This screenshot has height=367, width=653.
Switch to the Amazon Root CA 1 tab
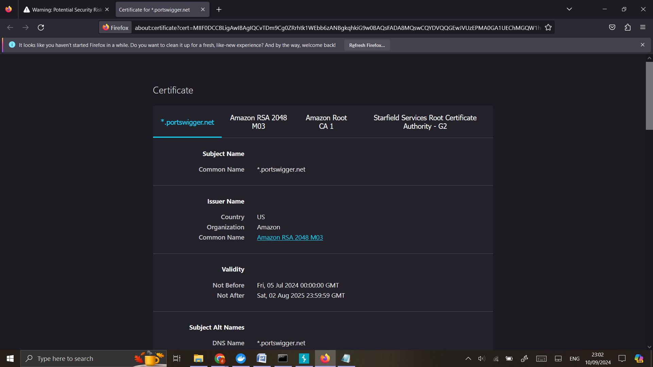326,122
